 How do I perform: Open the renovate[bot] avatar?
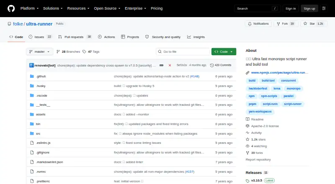click(31, 65)
